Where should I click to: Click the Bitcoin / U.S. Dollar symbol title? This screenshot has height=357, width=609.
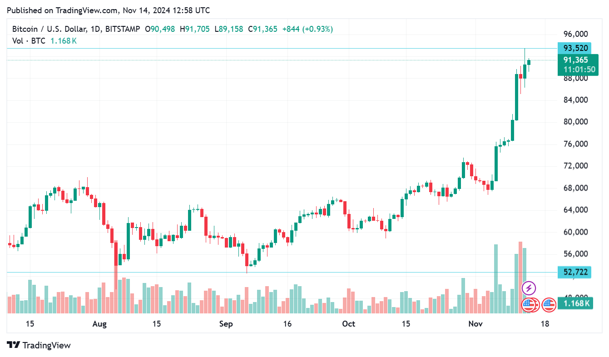coord(49,29)
